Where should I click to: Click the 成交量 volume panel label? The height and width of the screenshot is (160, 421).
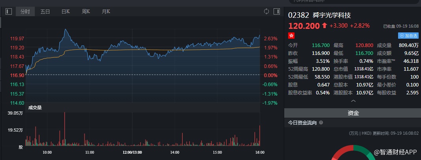pyautogui.click(x=35, y=107)
